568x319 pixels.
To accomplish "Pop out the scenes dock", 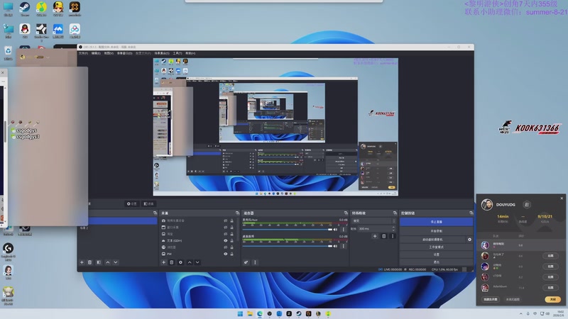I will (x=155, y=213).
